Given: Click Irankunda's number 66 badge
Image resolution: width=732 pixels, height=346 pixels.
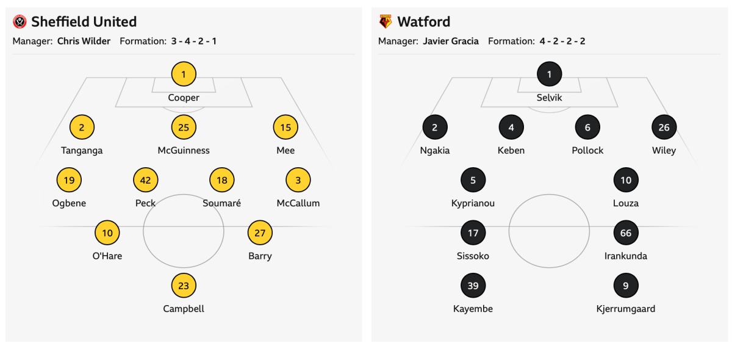Looking at the screenshot, I should [x=626, y=232].
